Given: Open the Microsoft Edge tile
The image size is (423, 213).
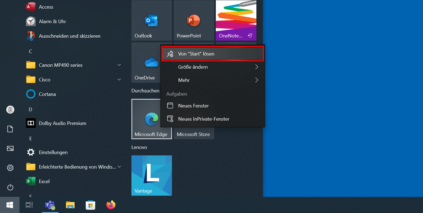Looking at the screenshot, I should click(152, 119).
